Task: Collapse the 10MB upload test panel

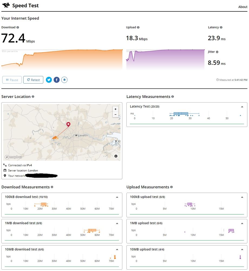Action: tap(242, 250)
